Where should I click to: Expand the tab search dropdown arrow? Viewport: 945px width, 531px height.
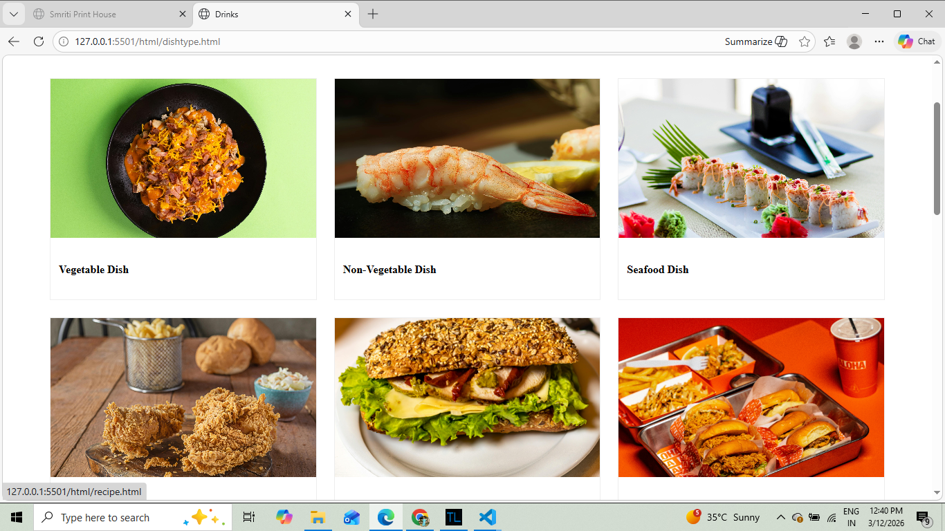click(13, 14)
